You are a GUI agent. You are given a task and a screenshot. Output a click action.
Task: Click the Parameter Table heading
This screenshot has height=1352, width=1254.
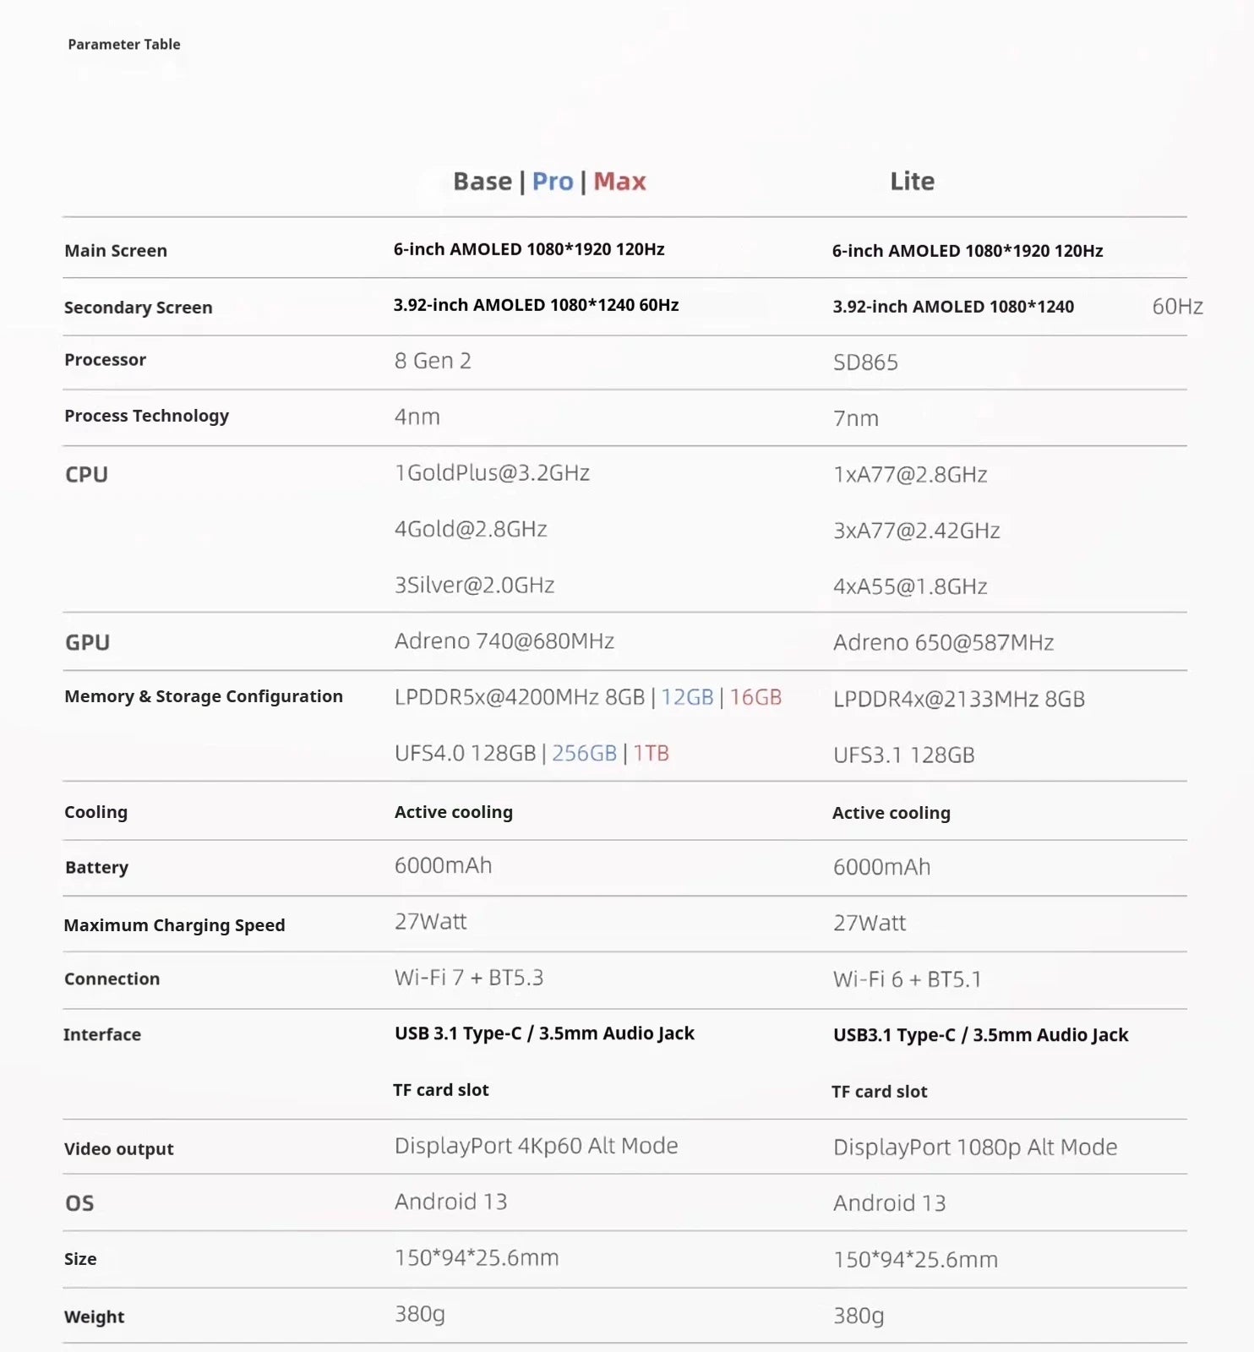point(124,44)
